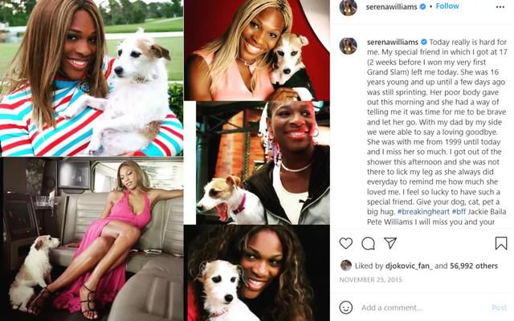View the 56,992 others likes list

pyautogui.click(x=474, y=266)
